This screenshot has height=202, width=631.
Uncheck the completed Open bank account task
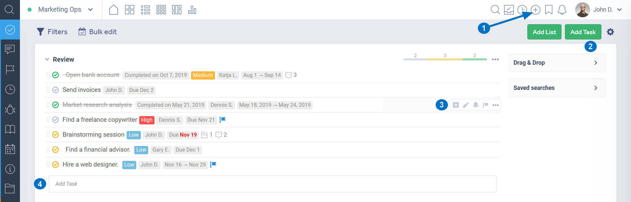click(x=55, y=75)
